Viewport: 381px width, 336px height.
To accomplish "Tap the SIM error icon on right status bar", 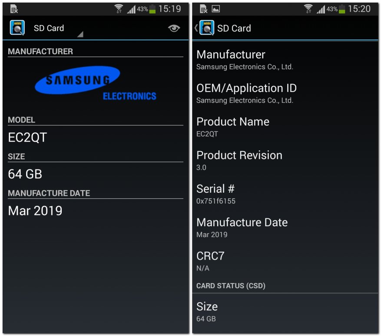I will (x=204, y=9).
